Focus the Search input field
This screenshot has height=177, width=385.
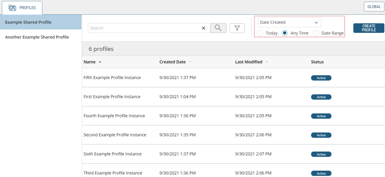144,28
